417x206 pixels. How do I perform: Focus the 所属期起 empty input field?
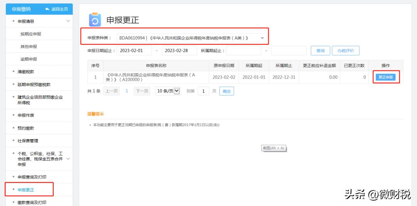click(x=244, y=51)
